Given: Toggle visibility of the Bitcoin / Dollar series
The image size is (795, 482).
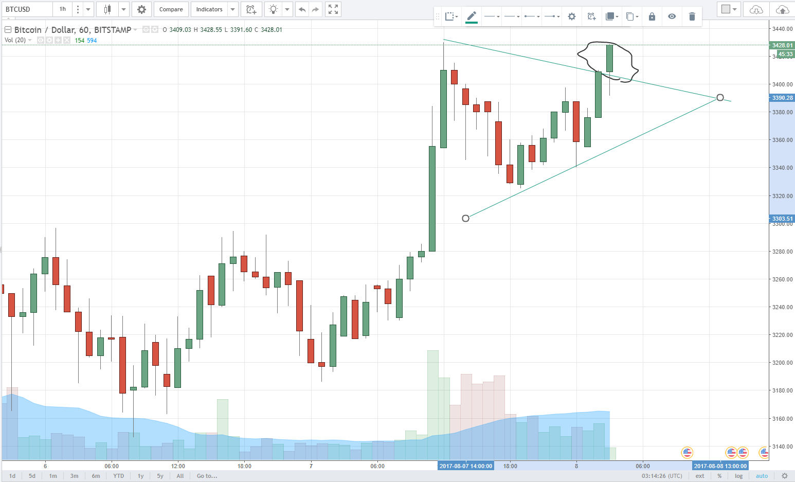Looking at the screenshot, I should coord(146,30).
